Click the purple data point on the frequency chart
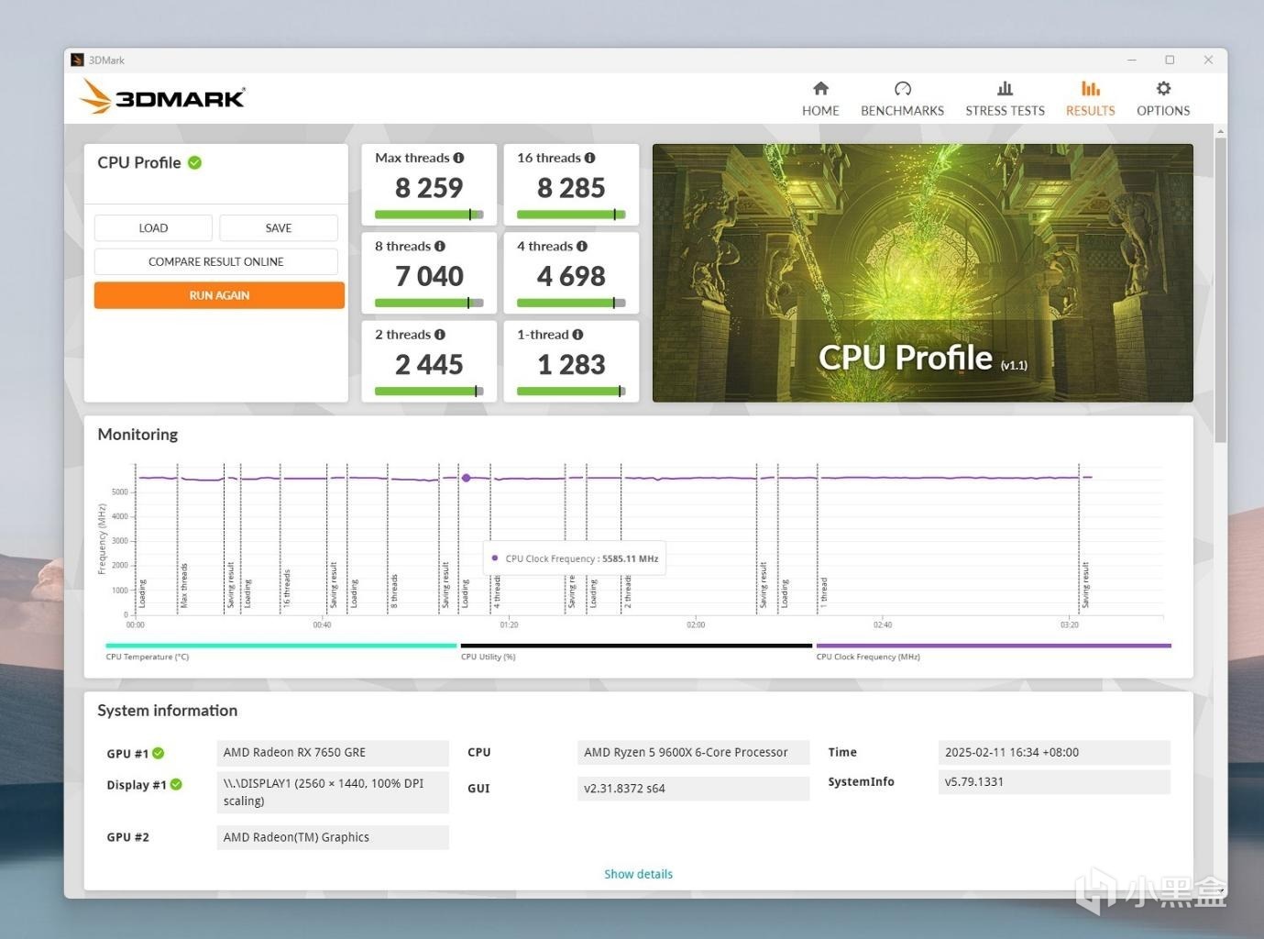The width and height of the screenshot is (1264, 939). pyautogui.click(x=467, y=478)
